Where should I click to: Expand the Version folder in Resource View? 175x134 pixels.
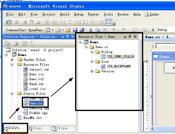coord(92,71)
